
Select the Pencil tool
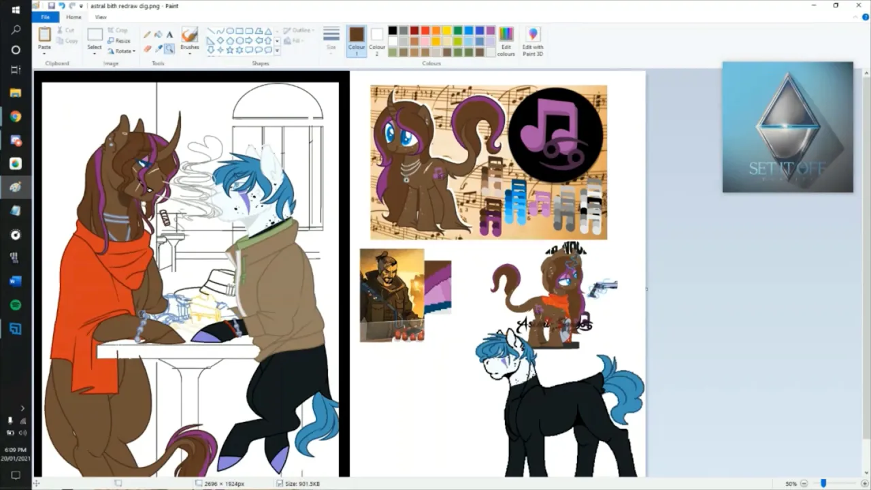pos(147,35)
